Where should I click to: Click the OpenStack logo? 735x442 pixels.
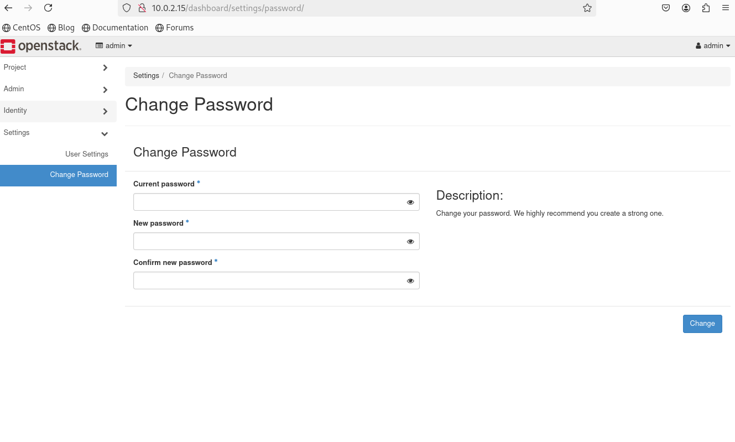tap(41, 46)
